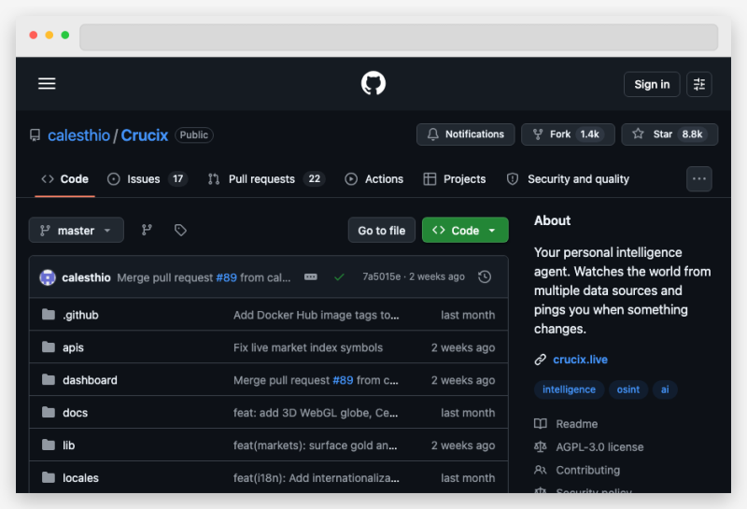Open commit history clock icon
The height and width of the screenshot is (509, 747).
click(x=484, y=277)
